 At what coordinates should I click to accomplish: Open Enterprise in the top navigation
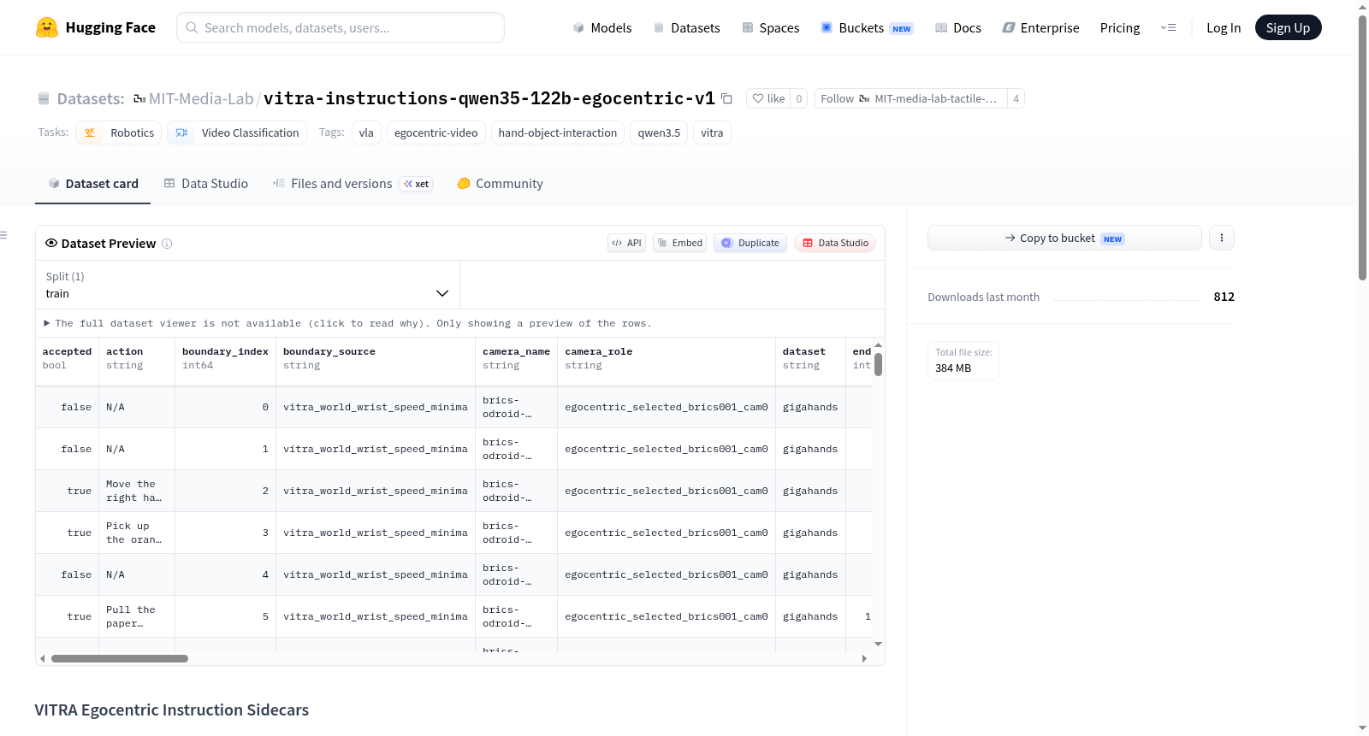[x=1040, y=27]
